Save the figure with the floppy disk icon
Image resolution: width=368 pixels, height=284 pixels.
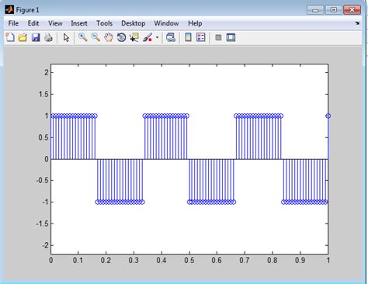[36, 37]
